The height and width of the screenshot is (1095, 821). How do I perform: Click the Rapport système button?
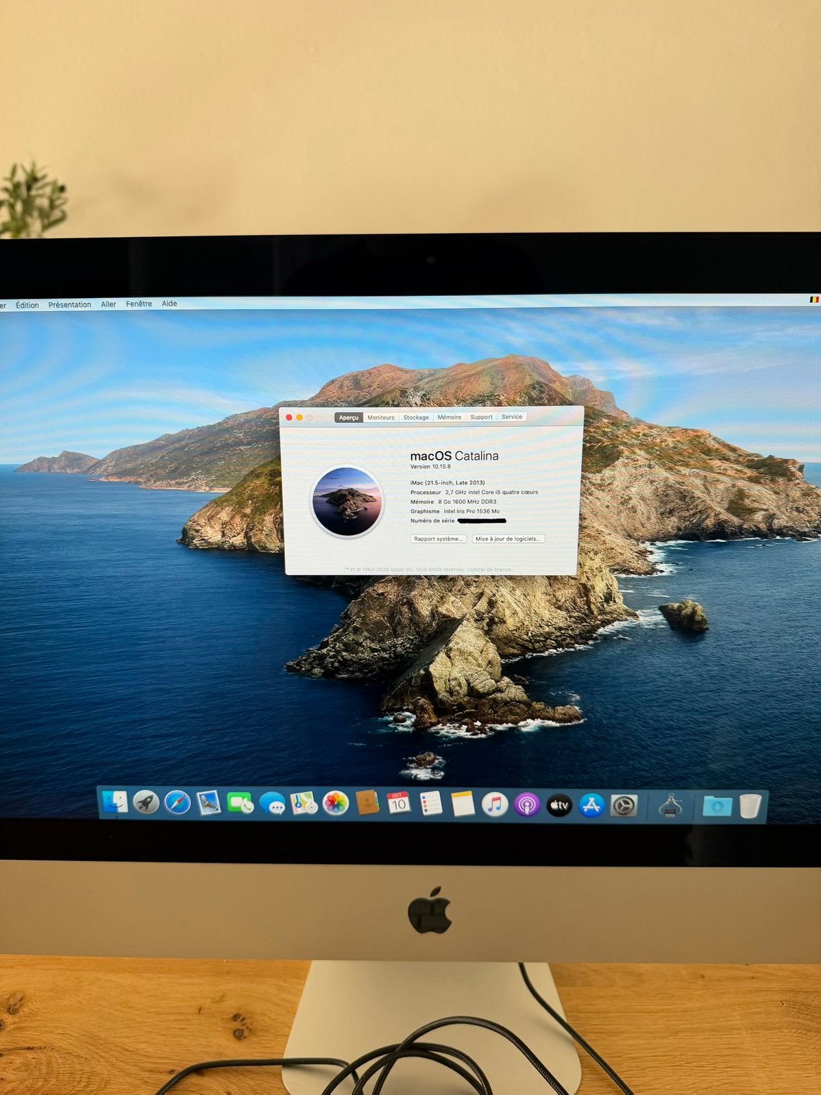coord(439,539)
